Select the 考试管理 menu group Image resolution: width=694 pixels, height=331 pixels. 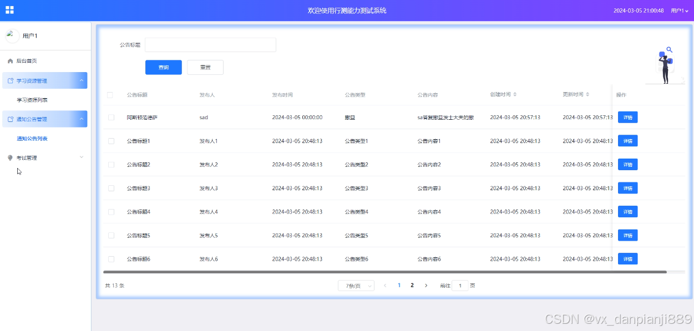pos(45,158)
